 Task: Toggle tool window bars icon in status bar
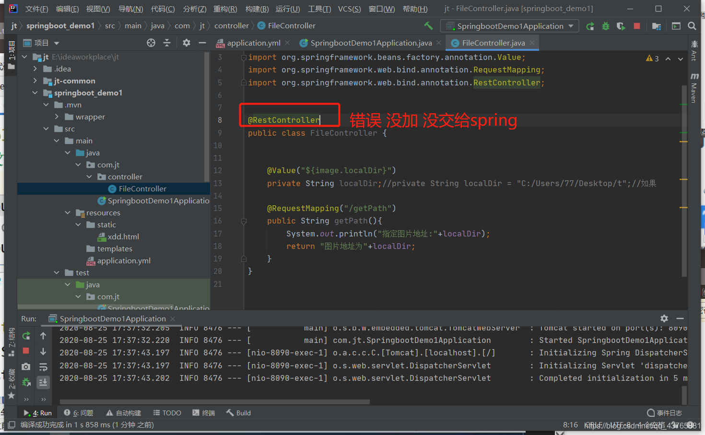tap(12, 425)
